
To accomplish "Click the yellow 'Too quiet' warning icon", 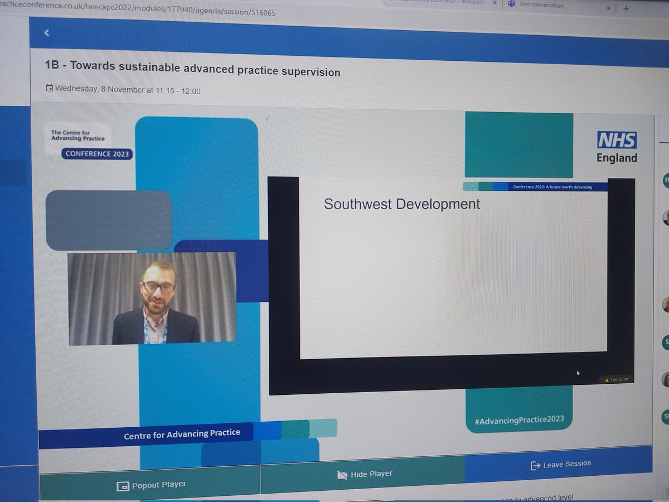I will click(607, 379).
